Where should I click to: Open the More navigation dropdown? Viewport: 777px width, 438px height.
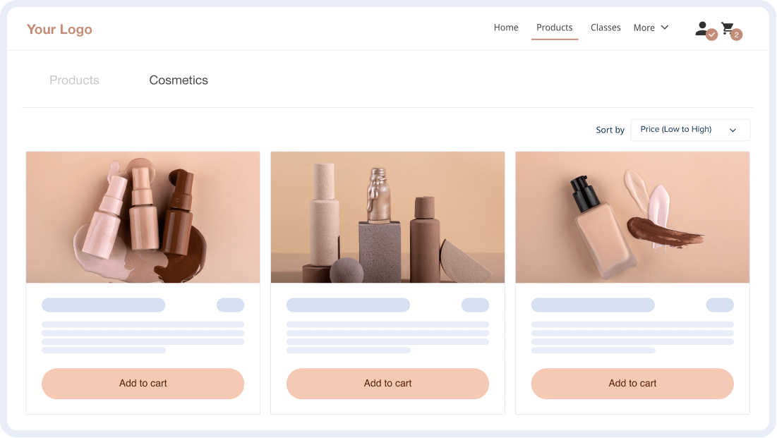[650, 28]
